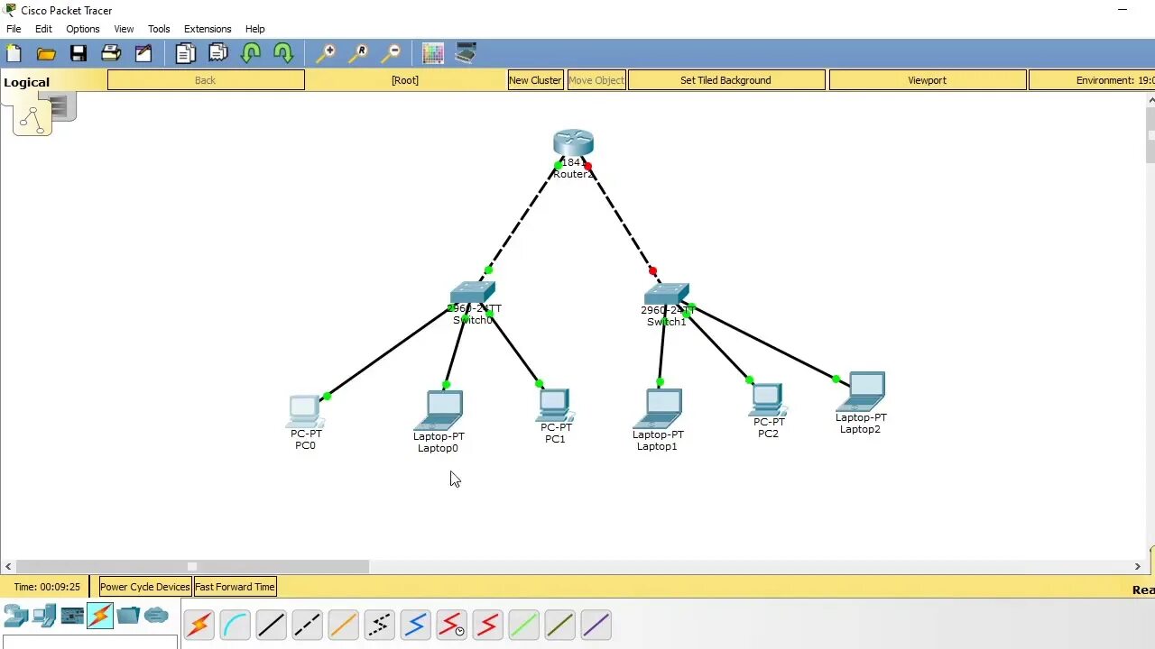Click Power Cycle Devices button
This screenshot has height=649, width=1155.
pos(145,587)
